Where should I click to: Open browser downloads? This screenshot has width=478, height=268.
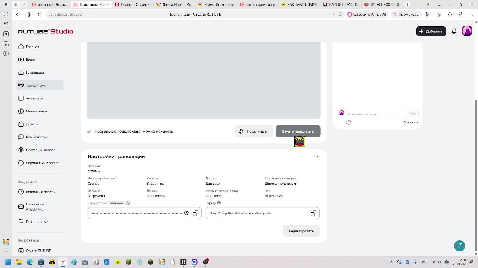click(472, 14)
